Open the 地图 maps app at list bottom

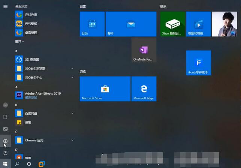(x=45, y=157)
